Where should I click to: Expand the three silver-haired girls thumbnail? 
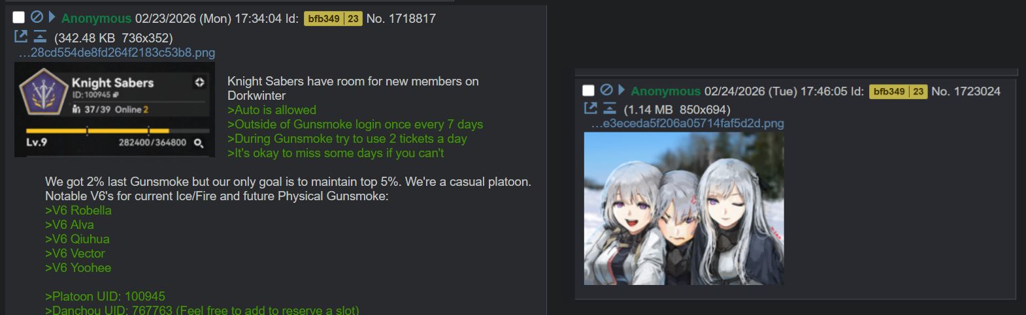click(x=684, y=209)
